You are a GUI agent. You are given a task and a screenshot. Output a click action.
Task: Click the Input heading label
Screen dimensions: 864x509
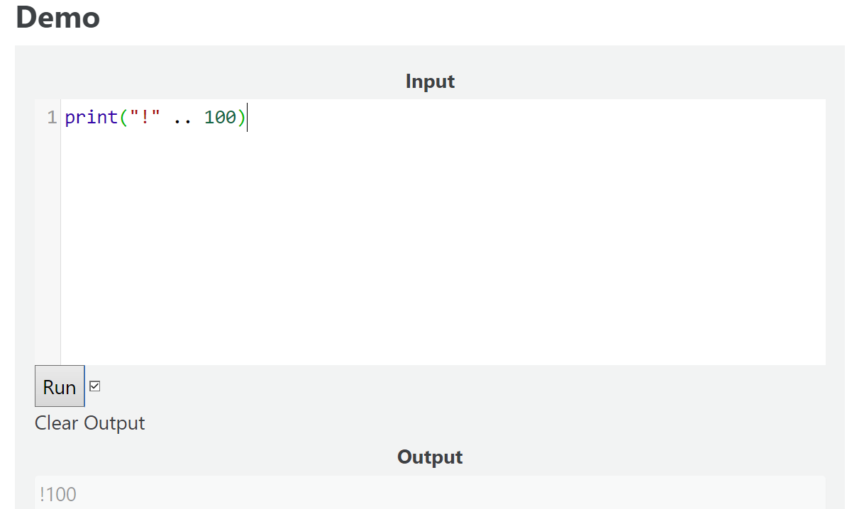(429, 82)
